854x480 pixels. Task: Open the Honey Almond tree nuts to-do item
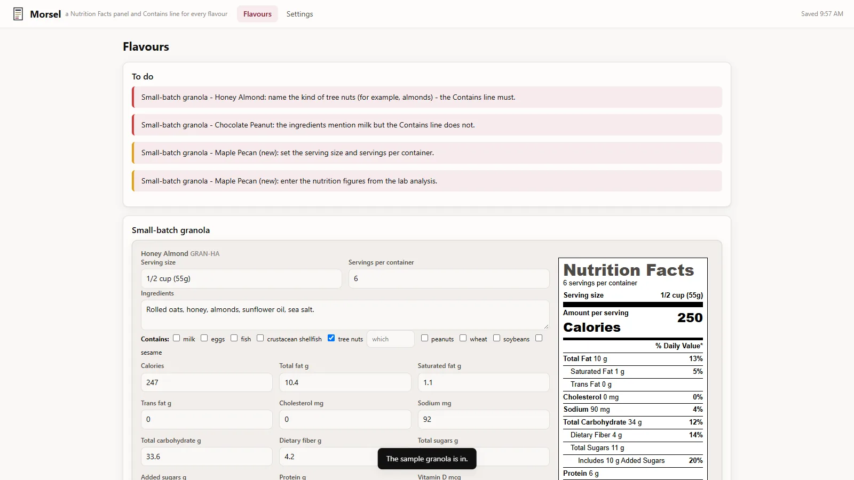[x=427, y=97]
